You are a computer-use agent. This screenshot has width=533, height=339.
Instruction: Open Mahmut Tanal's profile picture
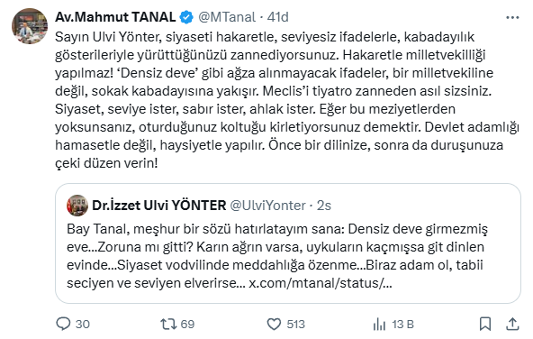pyautogui.click(x=30, y=26)
